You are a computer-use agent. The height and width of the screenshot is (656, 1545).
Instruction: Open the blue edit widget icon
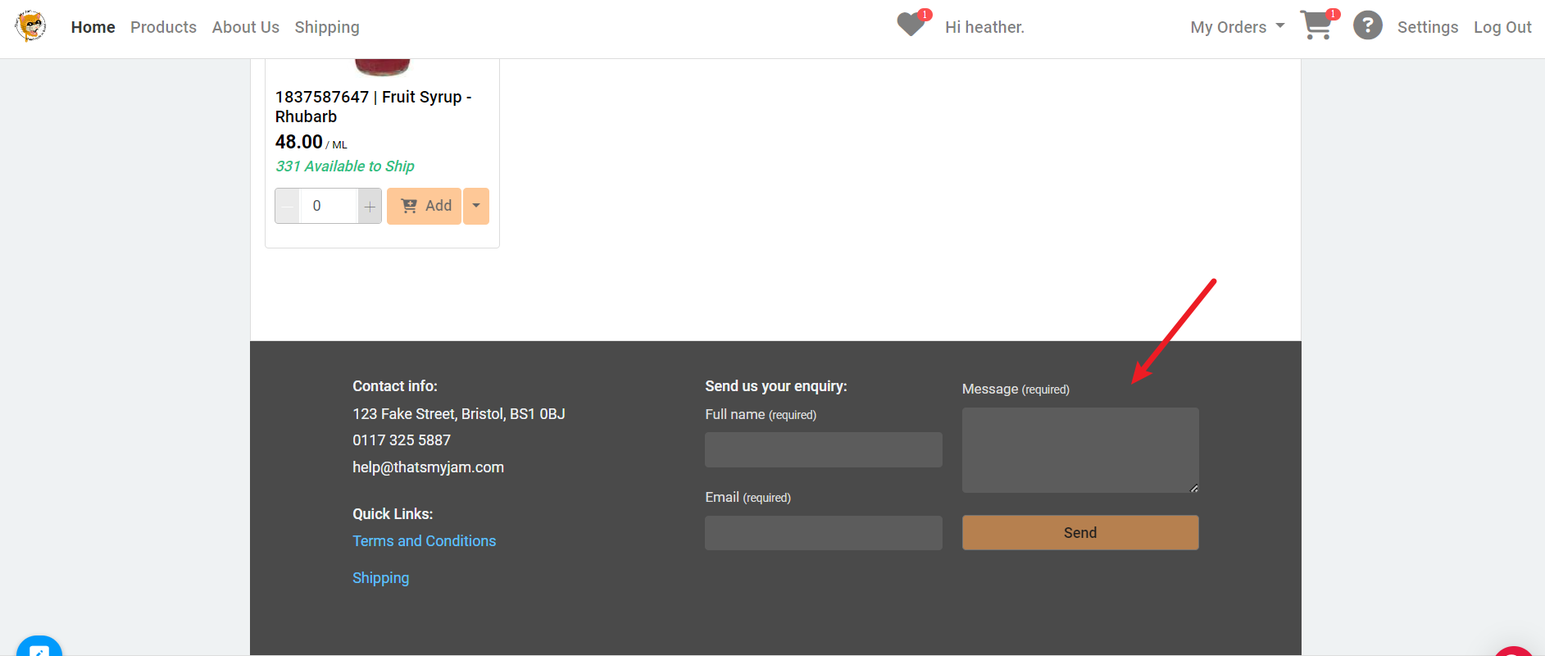pos(39,647)
